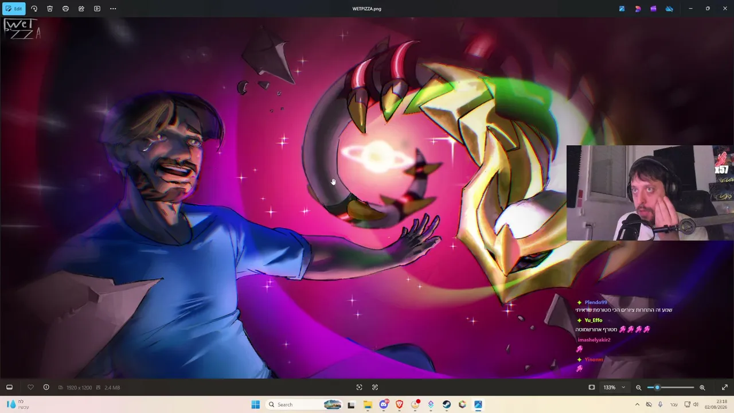Zoom out with the minus magnifier
Image resolution: width=734 pixels, height=413 pixels.
[639, 387]
